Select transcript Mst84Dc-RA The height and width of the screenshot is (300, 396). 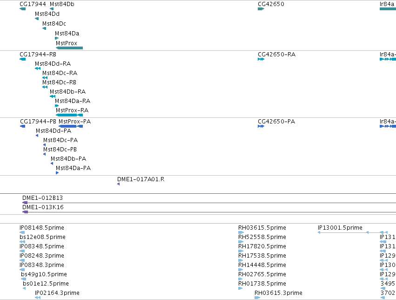60,73
